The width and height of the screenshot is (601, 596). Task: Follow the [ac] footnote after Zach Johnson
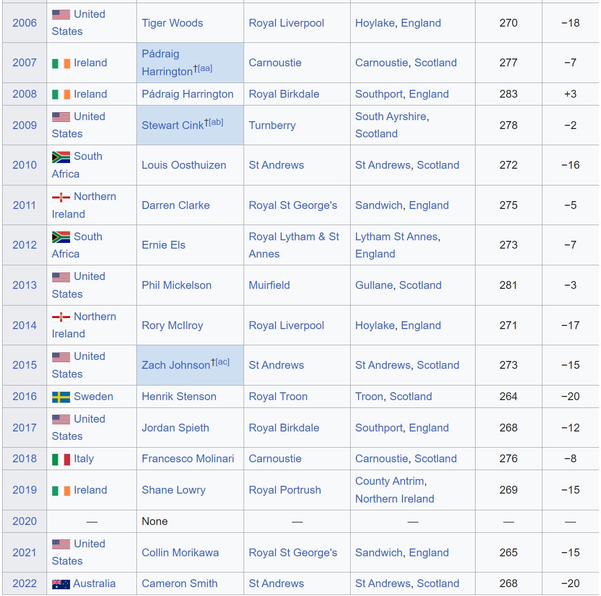222,361
